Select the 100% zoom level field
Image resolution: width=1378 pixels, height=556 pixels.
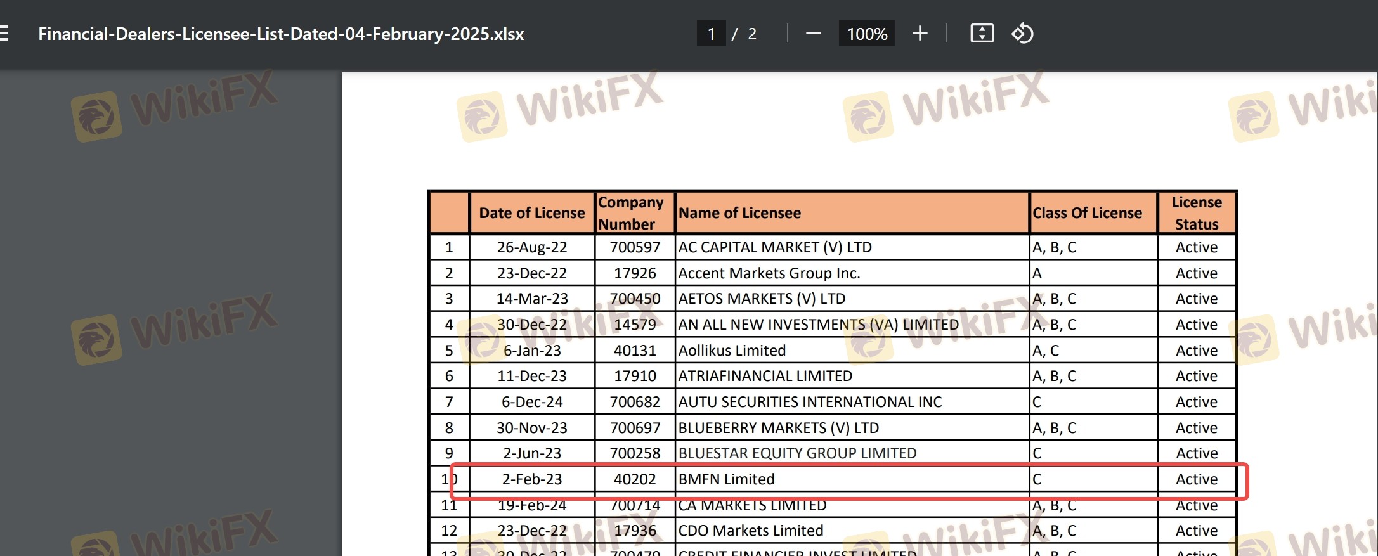point(867,34)
